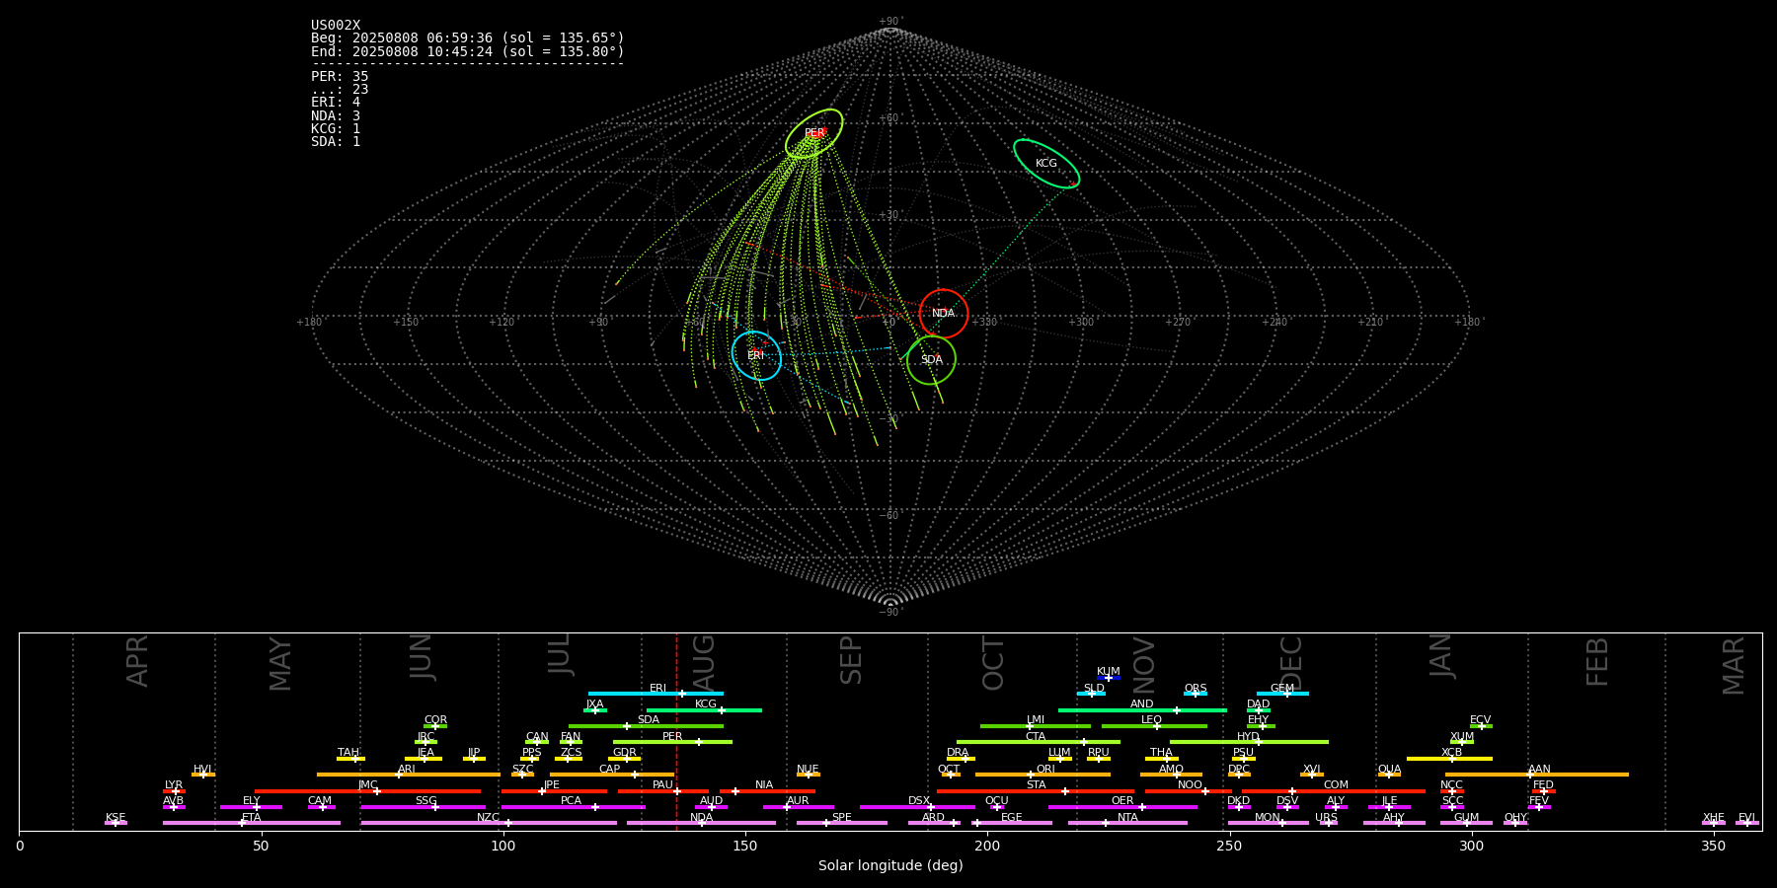Click the FEB month label in the timeline
The height and width of the screenshot is (888, 1777).
coord(1597,661)
